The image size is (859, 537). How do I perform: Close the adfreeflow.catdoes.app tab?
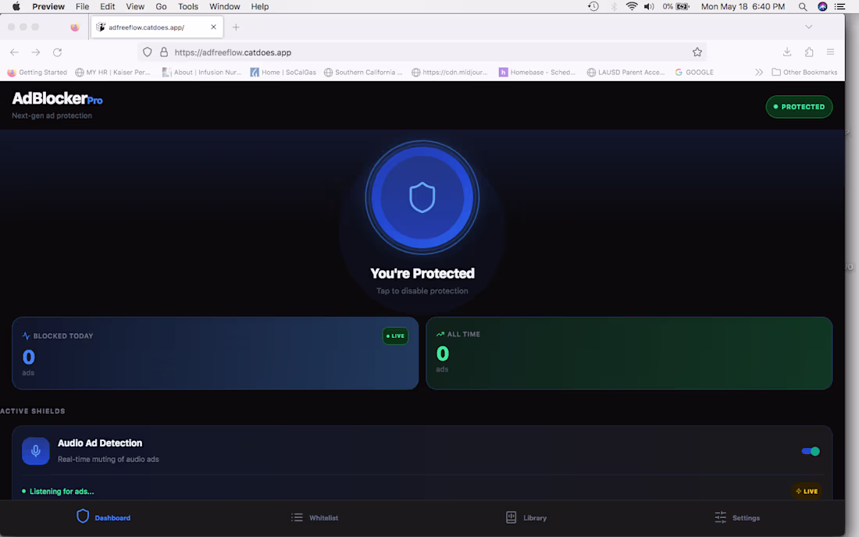214,27
